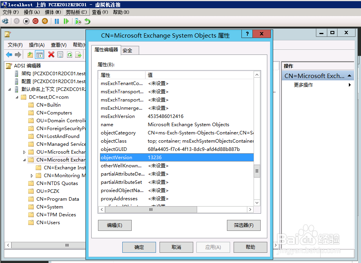This screenshot has width=361, height=263.
Task: Open ADSI editor 操作(A) menu
Action: 36,45
